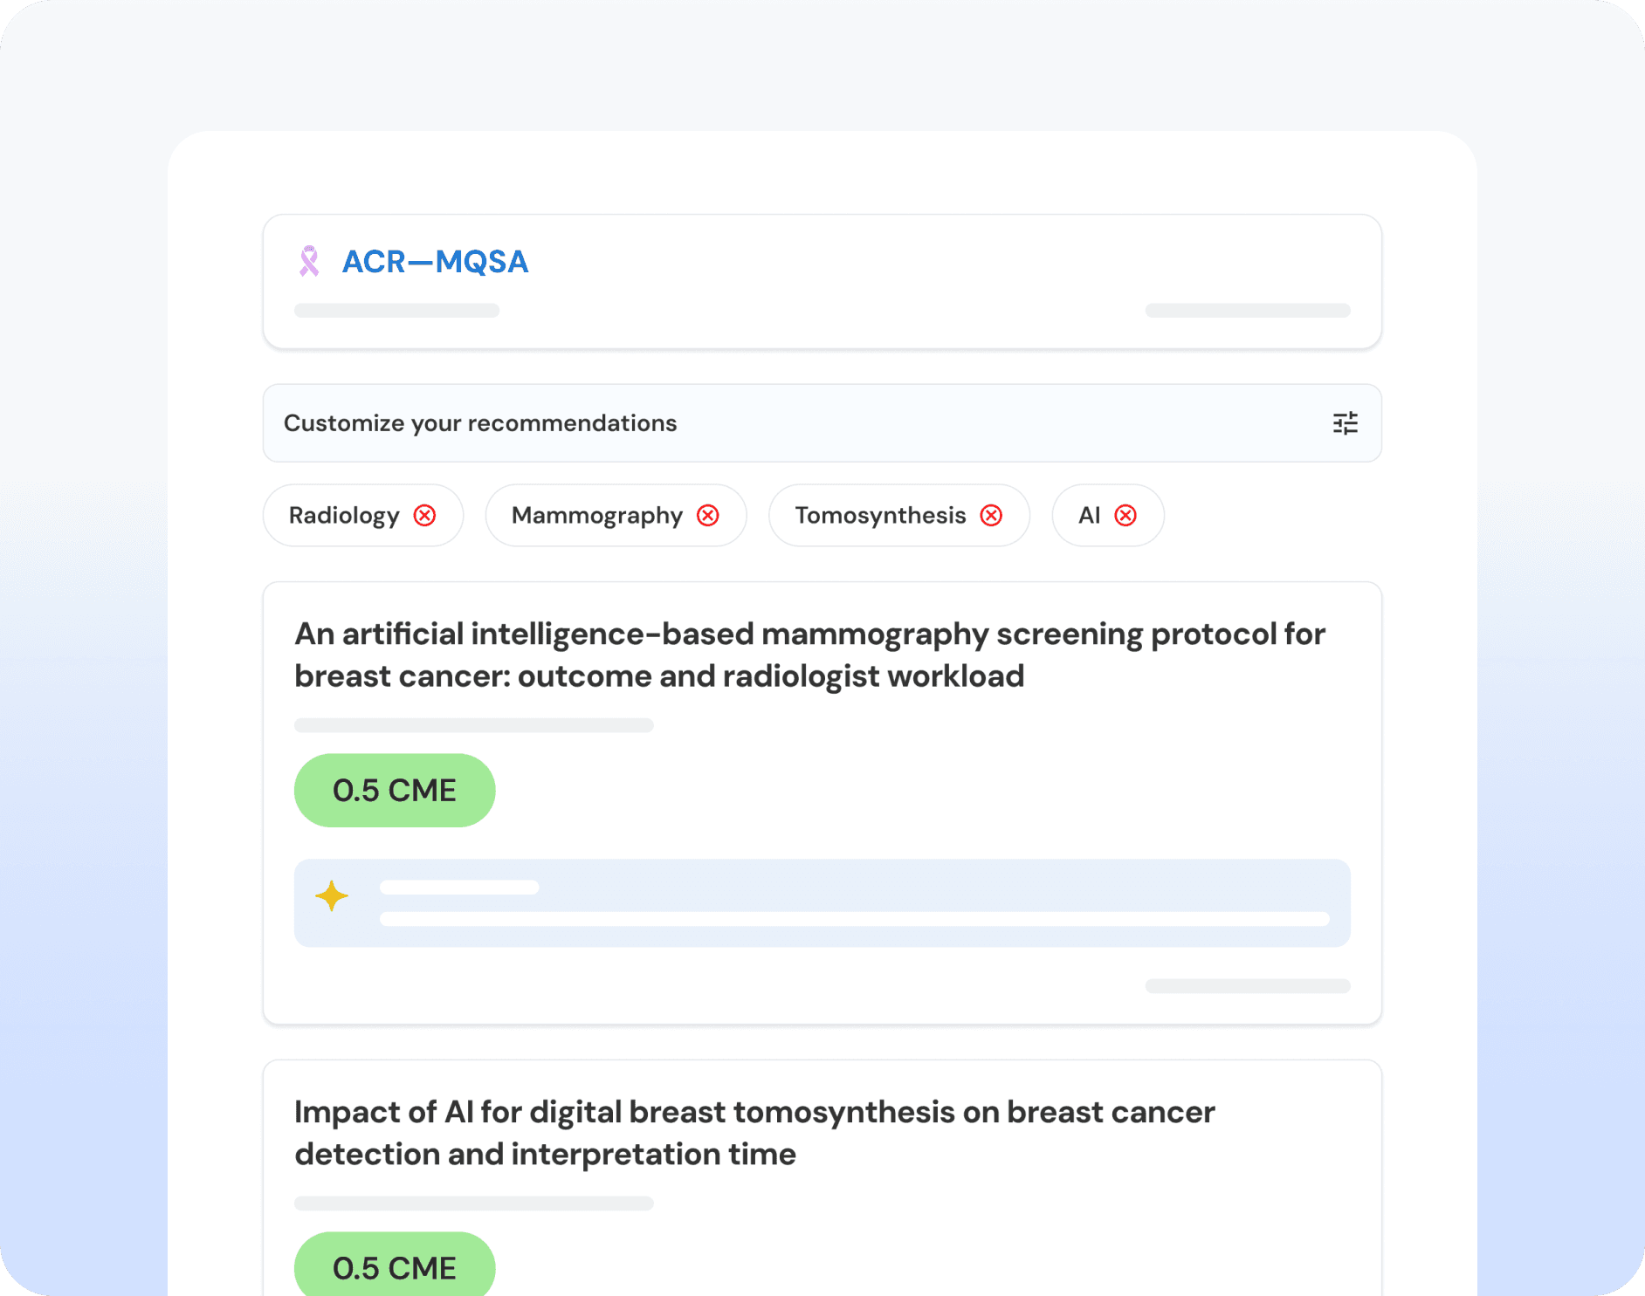The height and width of the screenshot is (1296, 1645).
Task: Remove the Mammography filter tag
Action: [x=708, y=516]
